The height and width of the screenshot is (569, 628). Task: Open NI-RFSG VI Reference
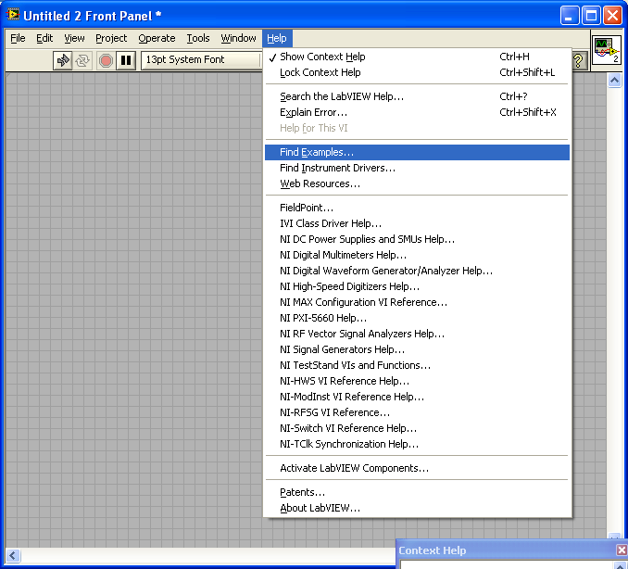pos(417,412)
